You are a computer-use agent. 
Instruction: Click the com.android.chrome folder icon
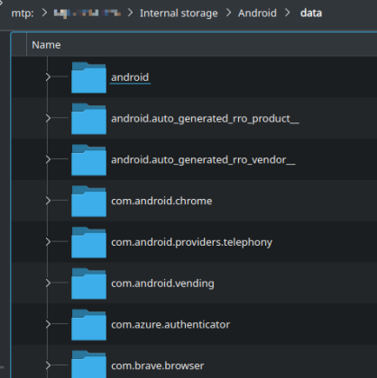point(88,201)
